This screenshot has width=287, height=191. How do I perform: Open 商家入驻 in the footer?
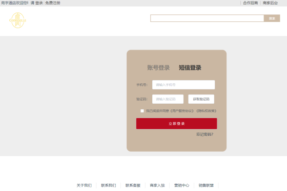[x=157, y=185]
